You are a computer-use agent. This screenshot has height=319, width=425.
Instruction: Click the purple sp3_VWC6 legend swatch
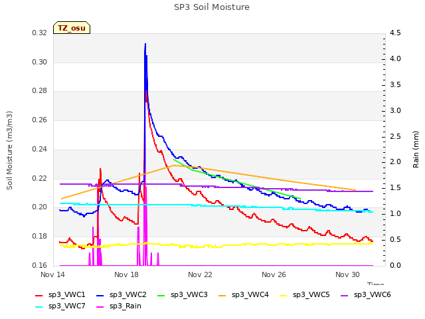tap(344, 295)
